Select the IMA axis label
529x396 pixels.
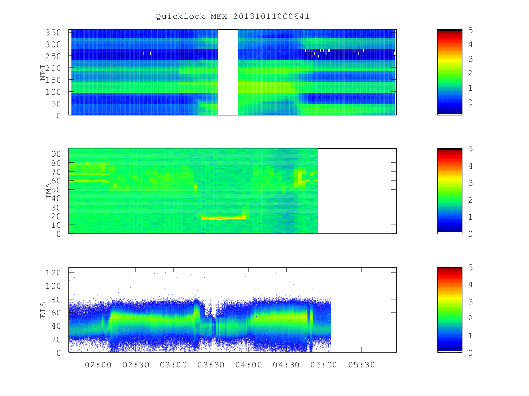(x=49, y=191)
